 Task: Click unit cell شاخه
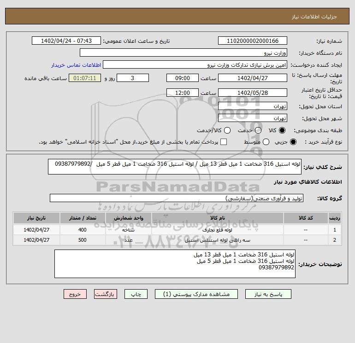click(128, 230)
